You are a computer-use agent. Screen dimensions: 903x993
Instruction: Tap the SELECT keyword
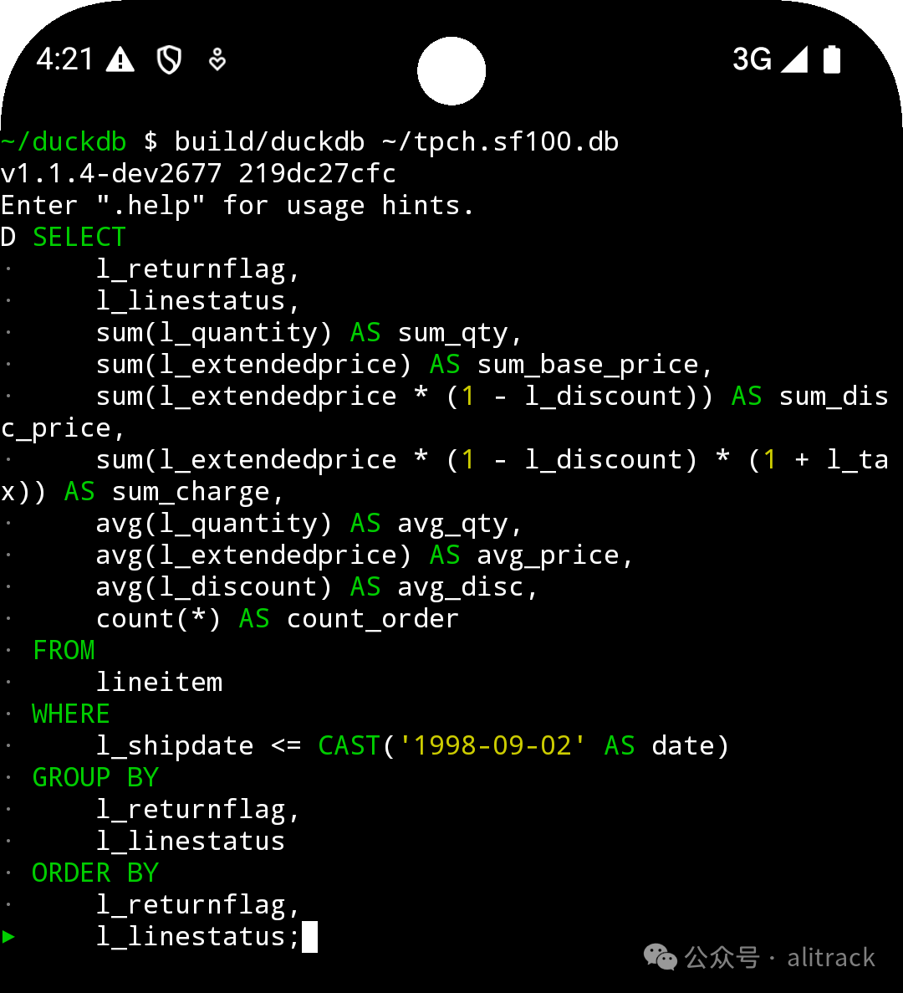click(x=79, y=238)
